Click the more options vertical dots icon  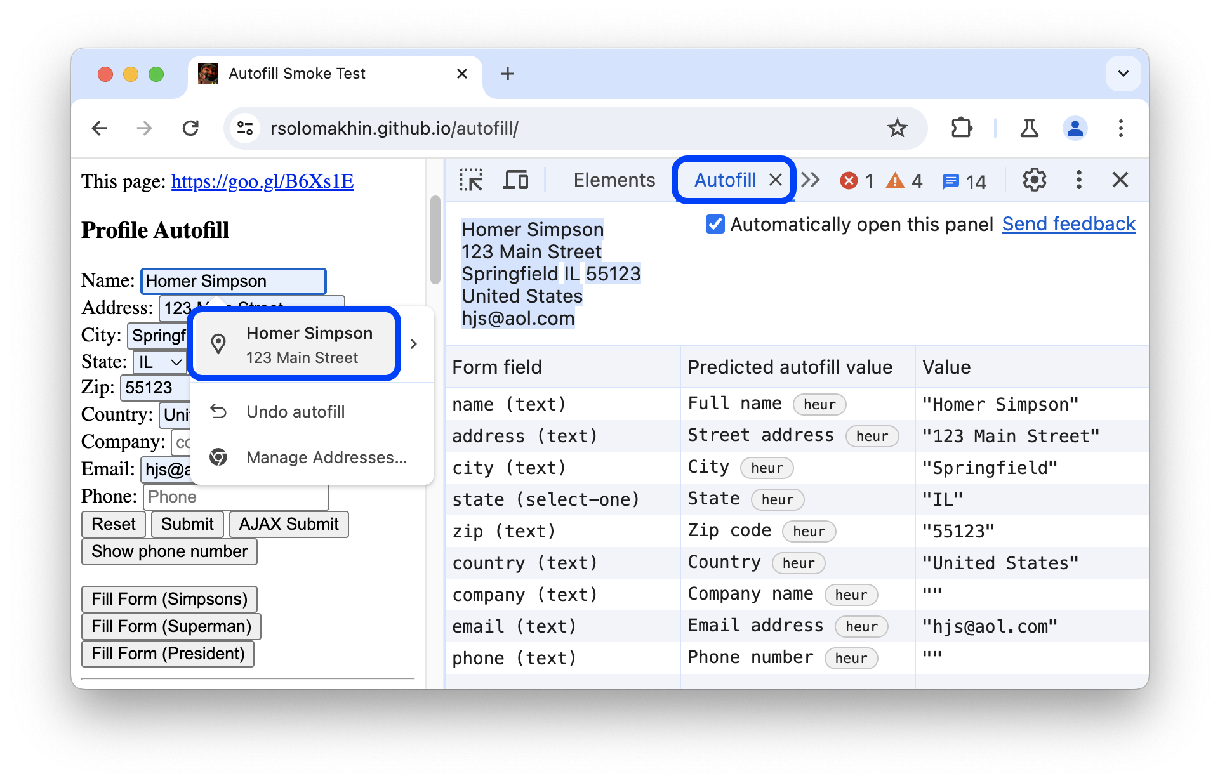pos(1078,179)
